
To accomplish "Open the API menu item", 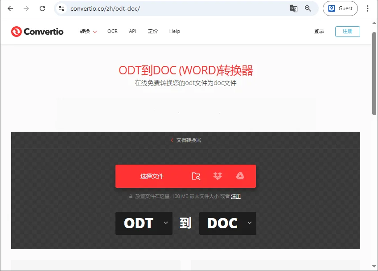I will click(x=132, y=31).
